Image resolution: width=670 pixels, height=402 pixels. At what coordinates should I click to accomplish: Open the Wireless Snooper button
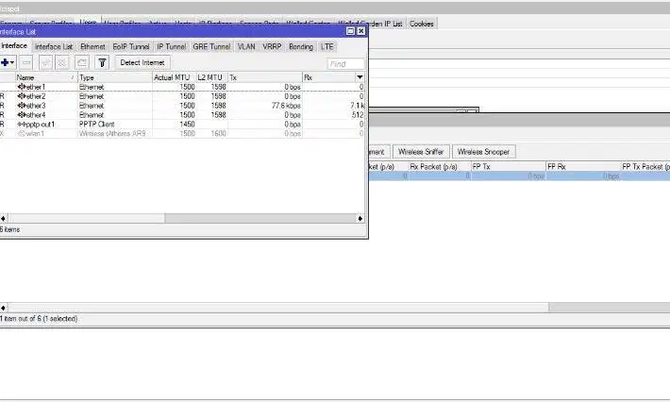[483, 152]
